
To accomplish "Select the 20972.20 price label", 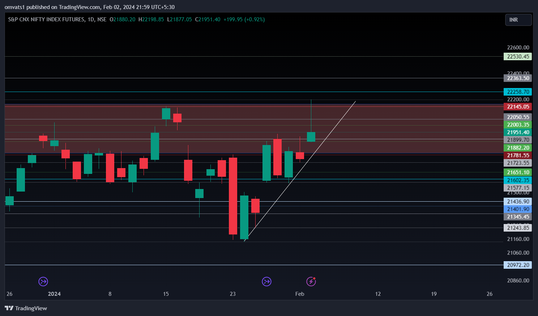I will 518,265.
